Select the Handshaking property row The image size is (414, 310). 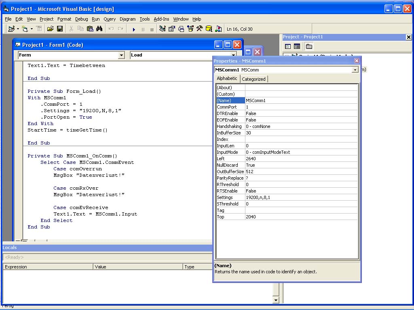pyautogui.click(x=287, y=126)
